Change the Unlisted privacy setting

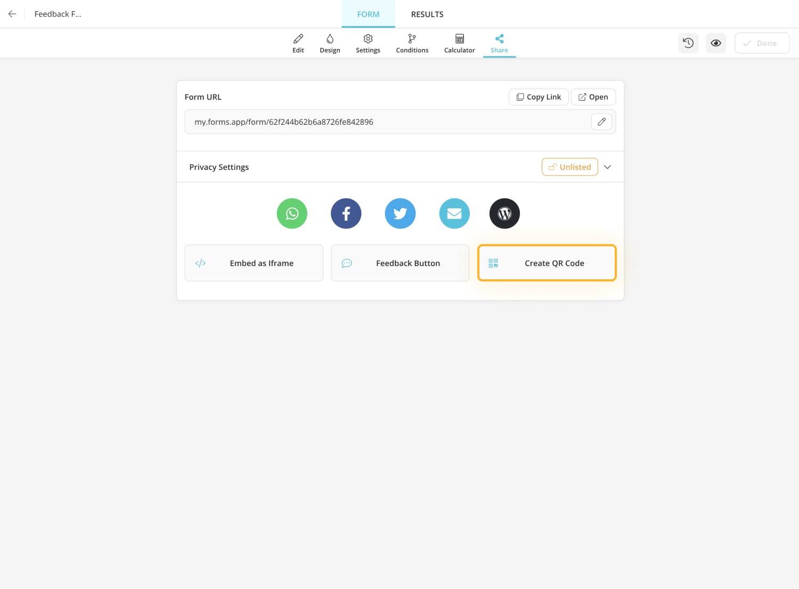click(569, 167)
